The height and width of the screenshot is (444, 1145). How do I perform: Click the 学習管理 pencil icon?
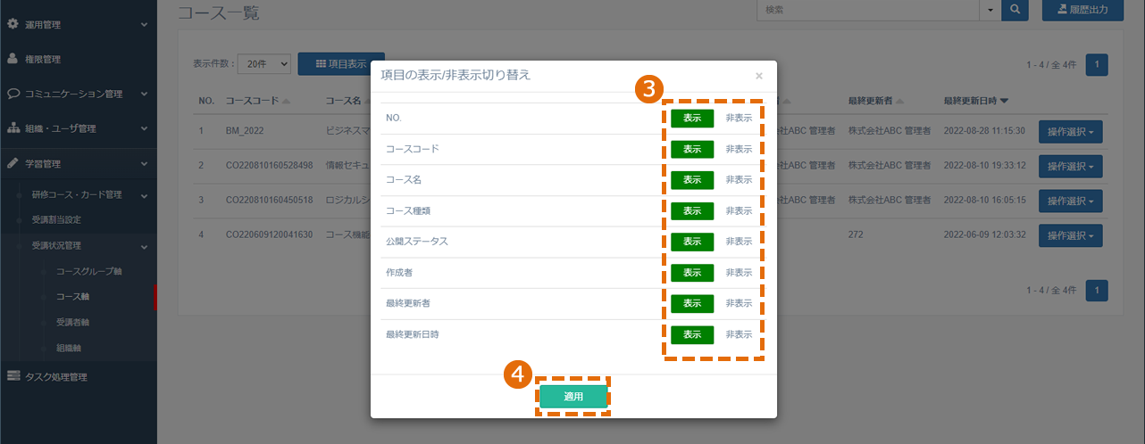coord(13,163)
